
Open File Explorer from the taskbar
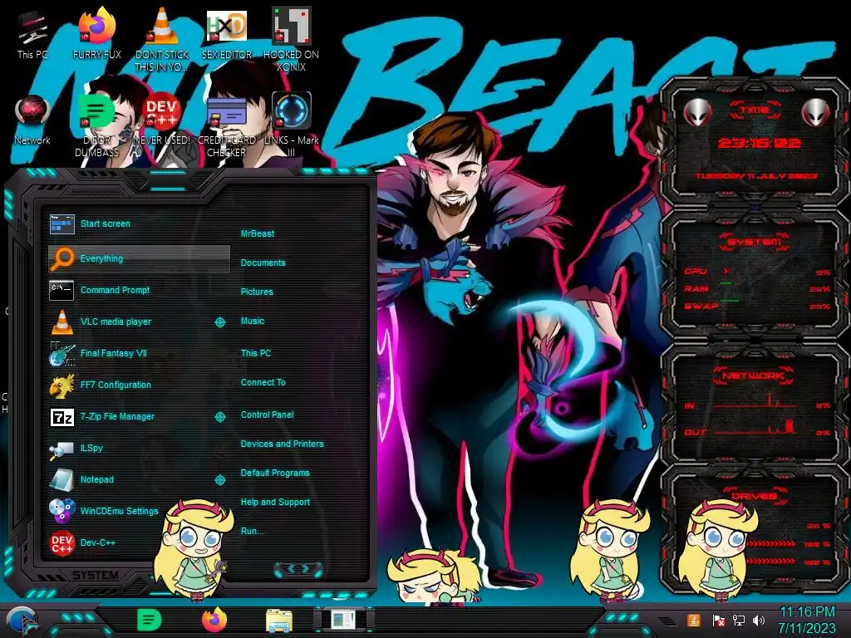279,621
